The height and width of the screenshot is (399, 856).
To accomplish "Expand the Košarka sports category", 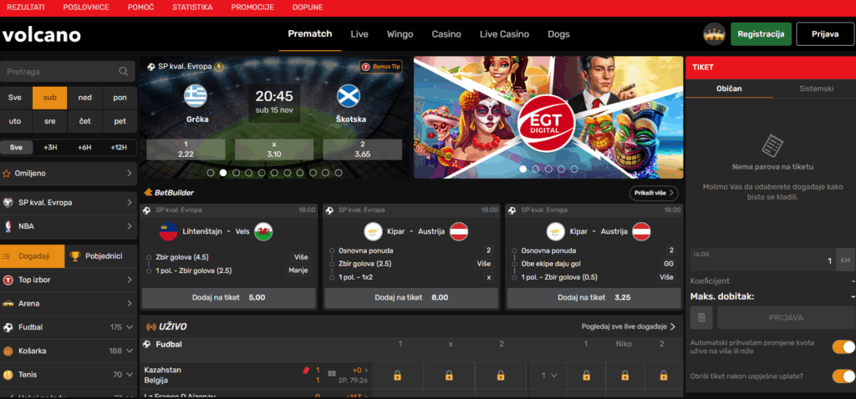I will coord(130,351).
